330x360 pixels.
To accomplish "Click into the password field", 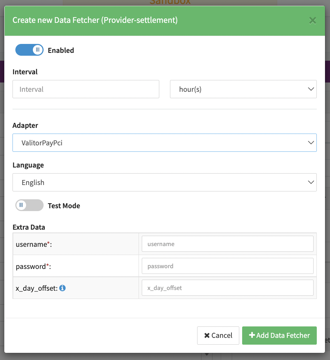I will point(227,266).
